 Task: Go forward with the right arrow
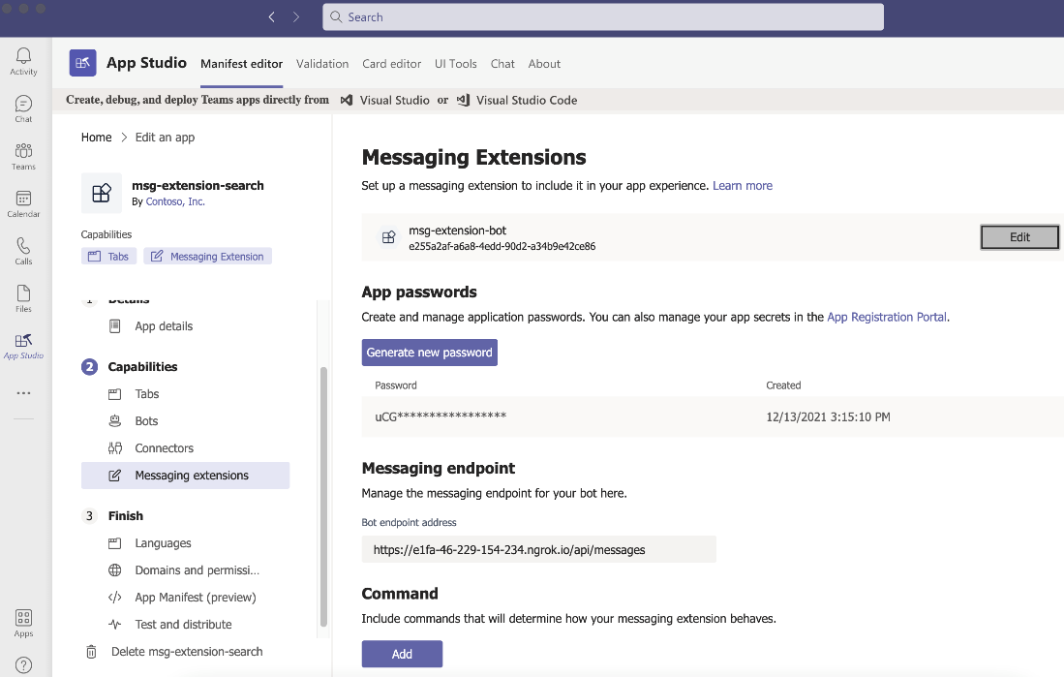tap(296, 17)
